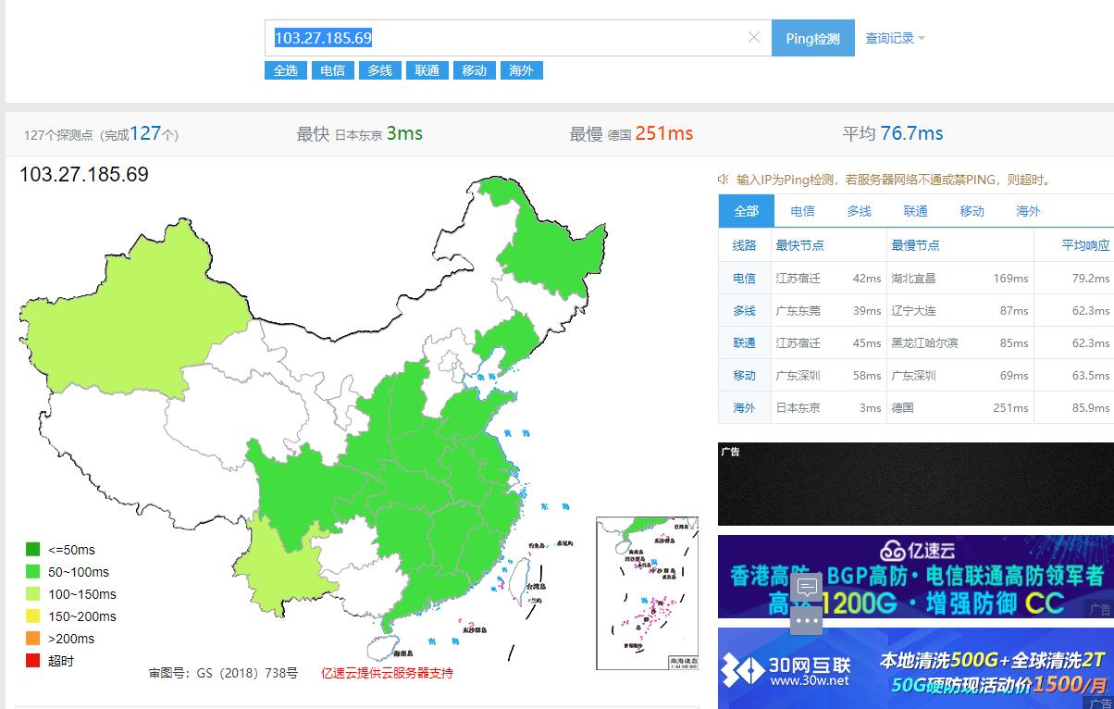Switch to the 海外 results tab
This screenshot has height=709, width=1114.
click(x=1029, y=211)
